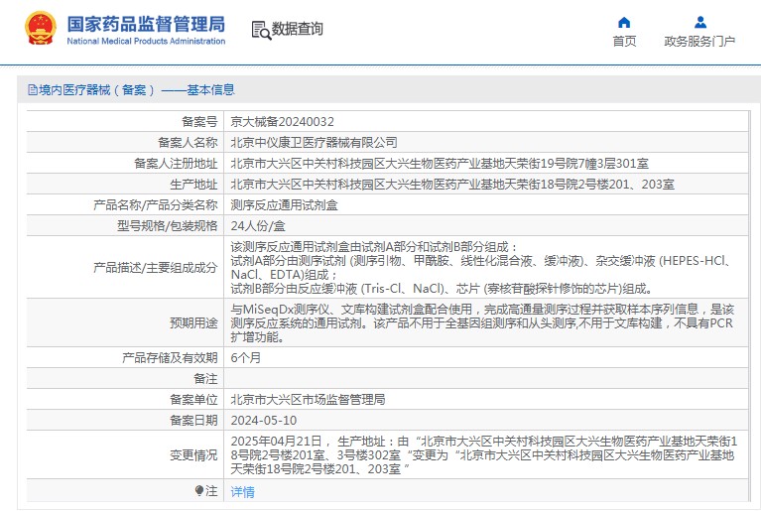Viewport: 761px width, 511px height.
Task: Click the production address ending 201、203室
Action: [452, 184]
